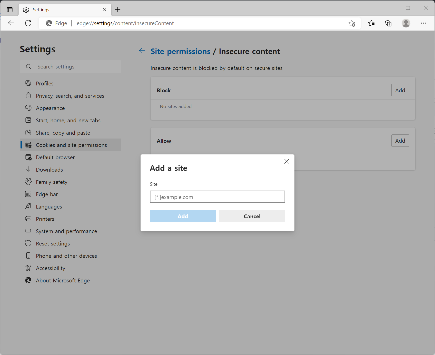
Task: Open Collections from the toolbar
Action: tap(388, 23)
